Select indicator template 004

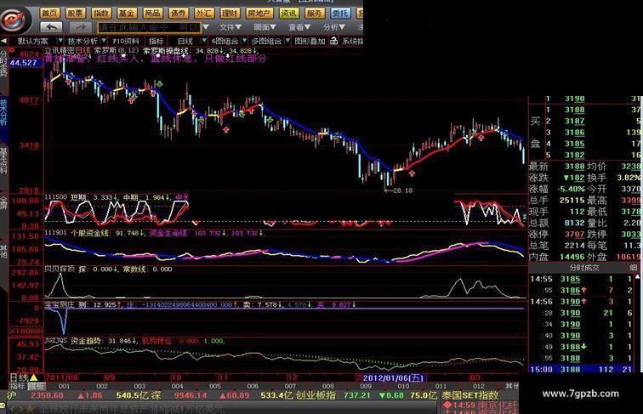(x=177, y=386)
